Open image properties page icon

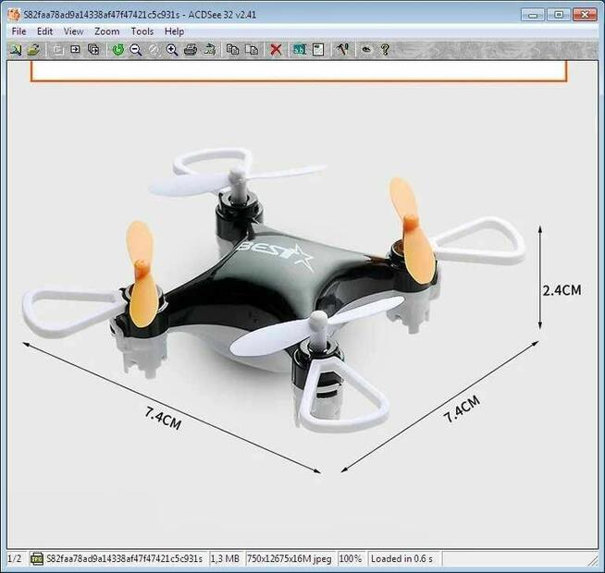tap(318, 50)
